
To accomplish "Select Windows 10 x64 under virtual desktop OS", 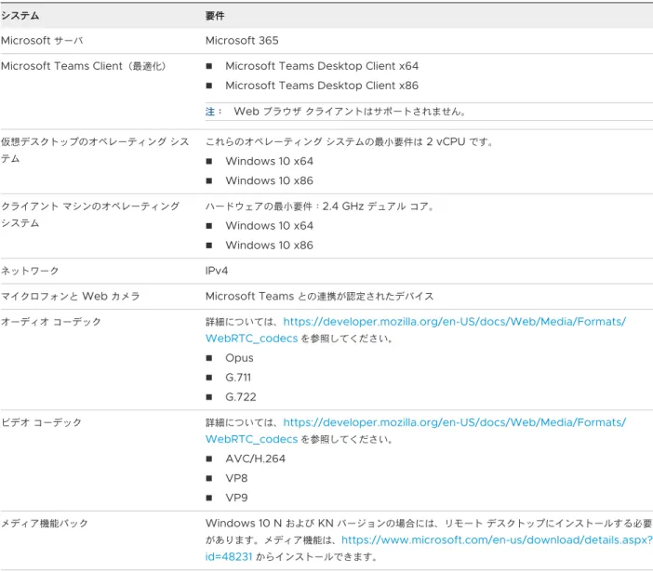I will click(270, 161).
